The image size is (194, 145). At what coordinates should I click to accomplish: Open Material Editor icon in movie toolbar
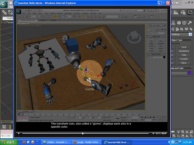pyautogui.click(x=143, y=17)
